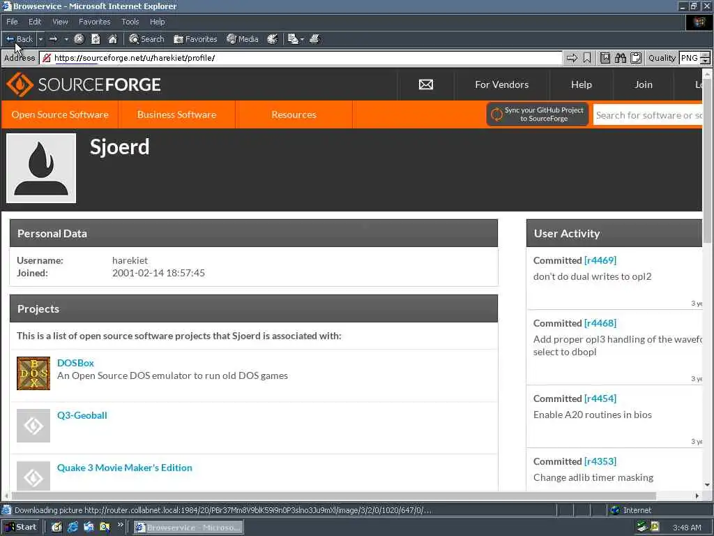Open commit r4468 link
The width and height of the screenshot is (714, 536).
pos(600,323)
